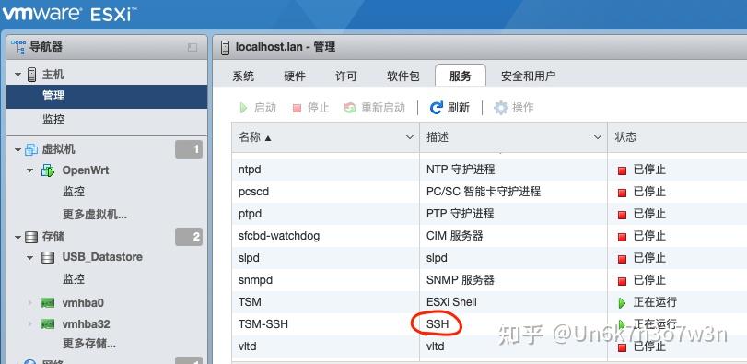Click the stopped status icon for snmpd
Viewport: 747px width, 364px height.
622,281
